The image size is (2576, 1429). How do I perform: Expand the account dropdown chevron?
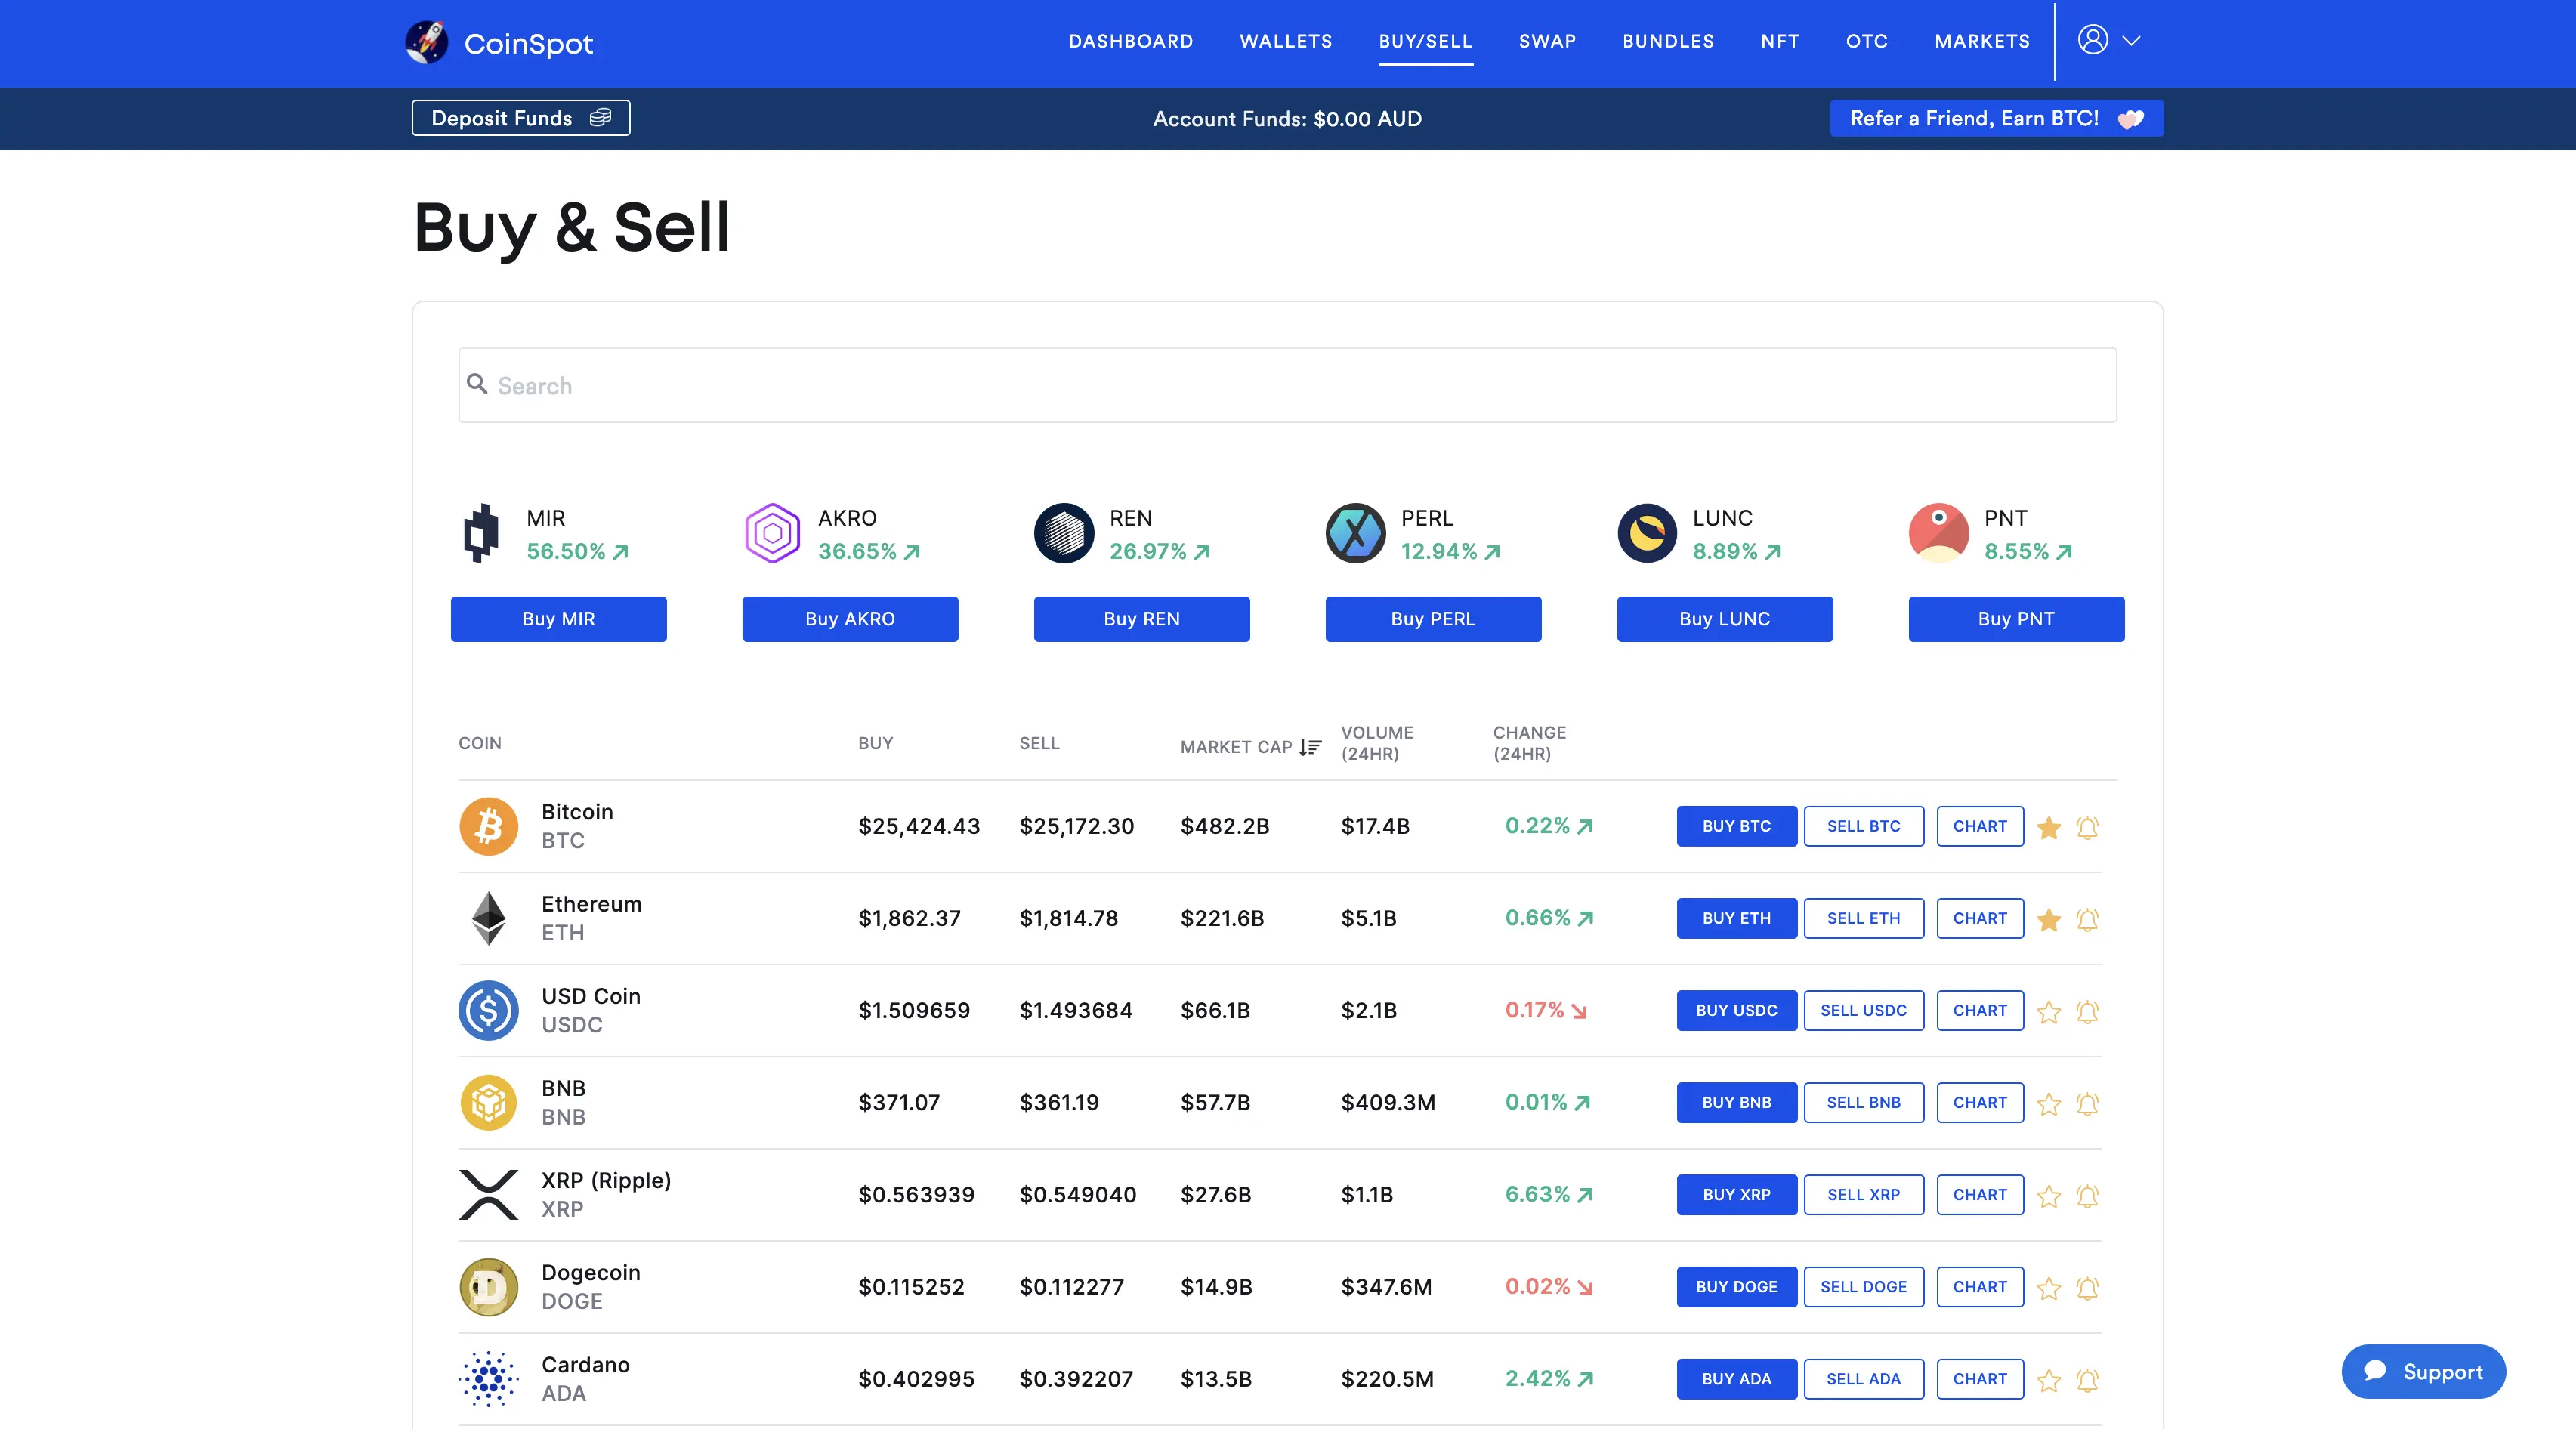[x=2131, y=41]
